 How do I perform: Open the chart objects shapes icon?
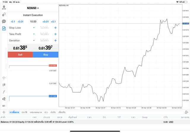click(4, 99)
